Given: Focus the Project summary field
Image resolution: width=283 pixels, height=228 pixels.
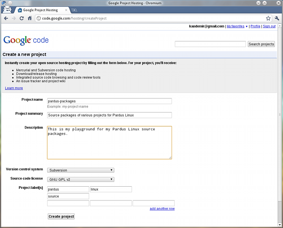Looking at the screenshot, I should 109,115.
